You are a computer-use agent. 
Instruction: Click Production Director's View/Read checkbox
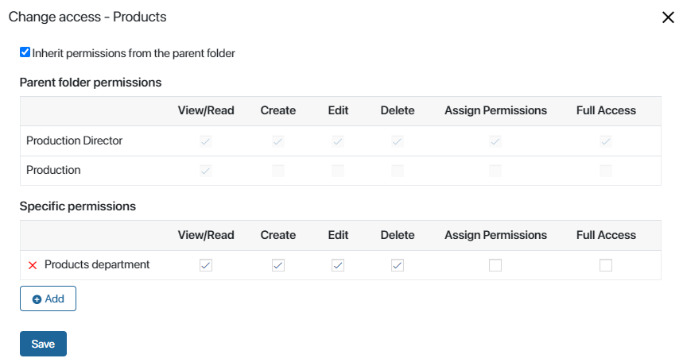coord(206,141)
